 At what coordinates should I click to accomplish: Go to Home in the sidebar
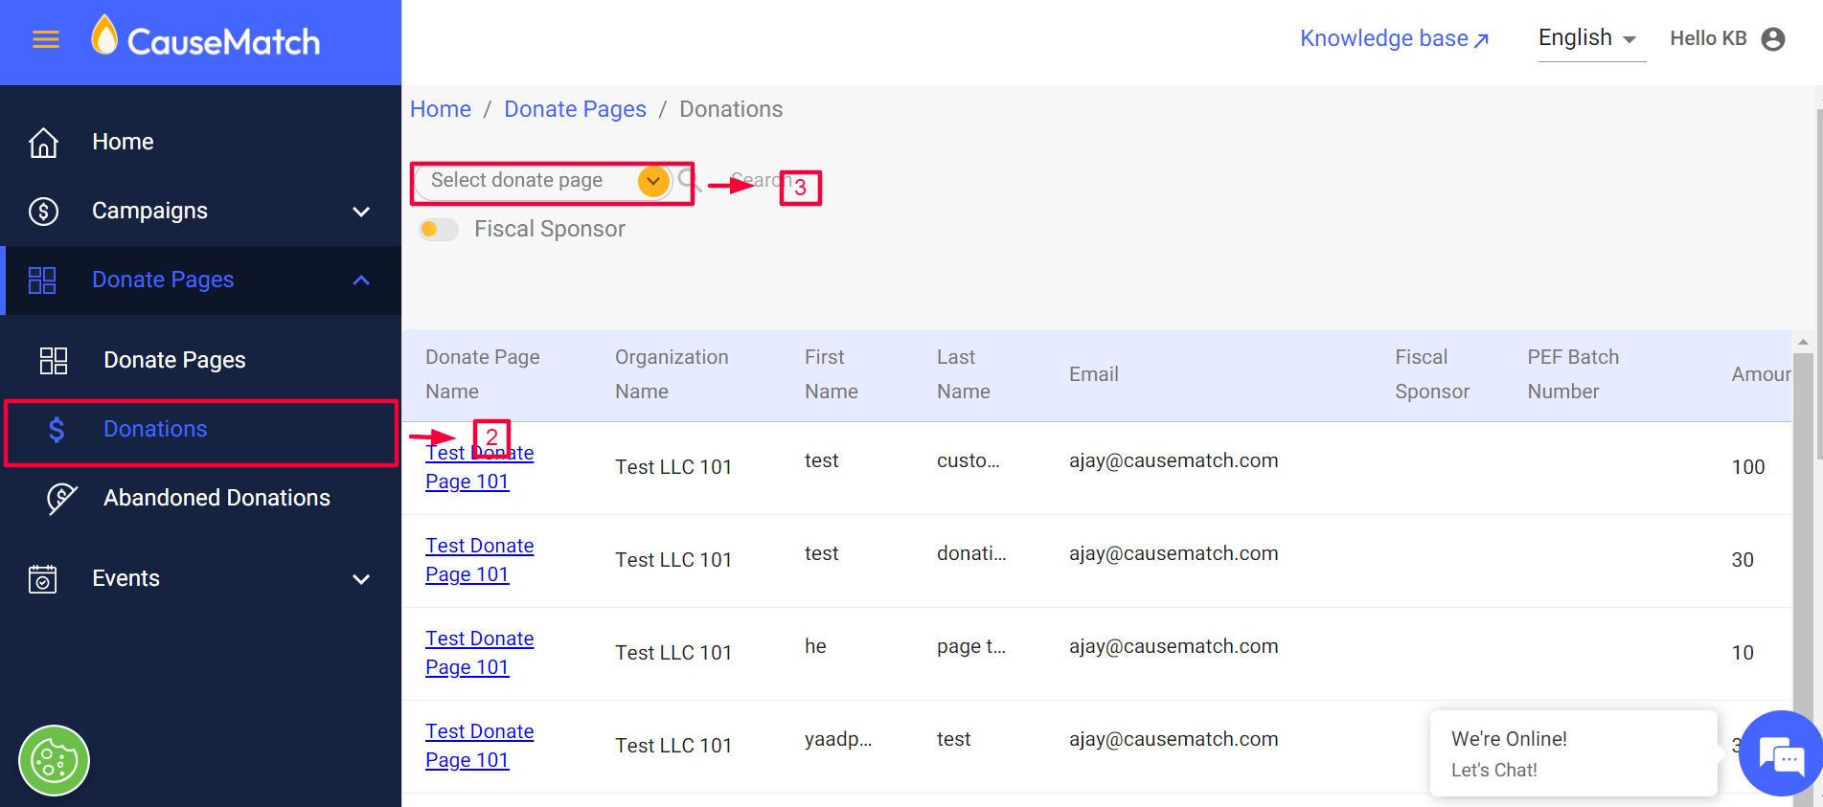click(x=123, y=142)
